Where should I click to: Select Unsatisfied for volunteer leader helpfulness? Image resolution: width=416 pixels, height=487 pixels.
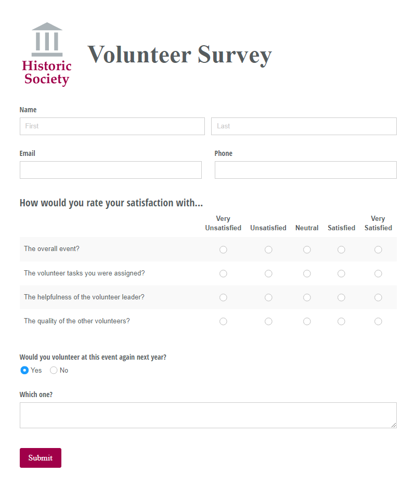tap(268, 297)
